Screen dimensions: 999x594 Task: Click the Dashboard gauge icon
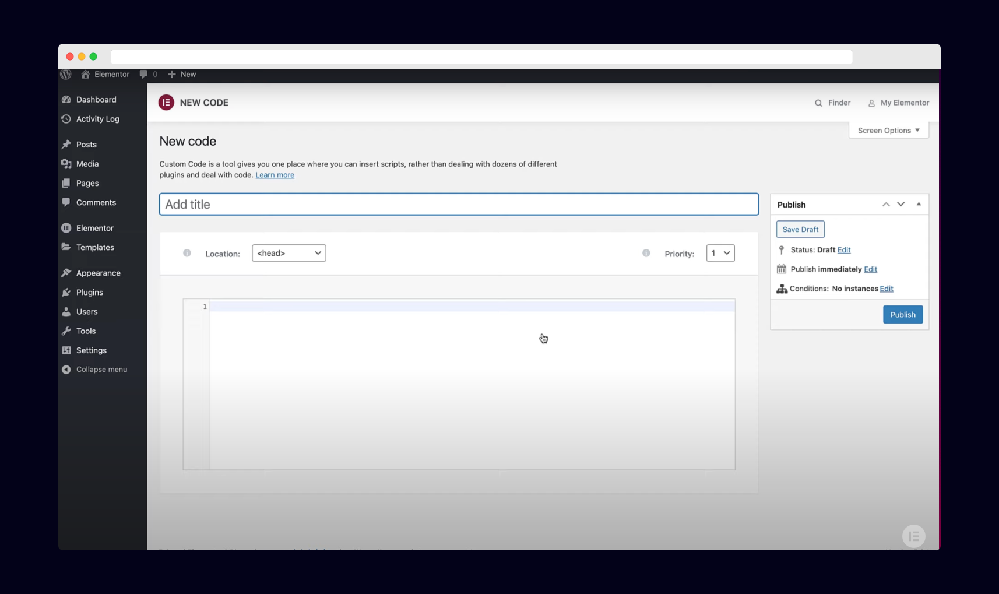[x=66, y=100]
